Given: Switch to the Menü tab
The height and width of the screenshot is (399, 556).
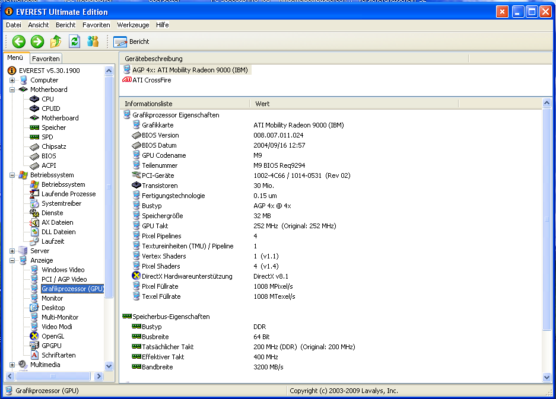Looking at the screenshot, I should tap(15, 58).
